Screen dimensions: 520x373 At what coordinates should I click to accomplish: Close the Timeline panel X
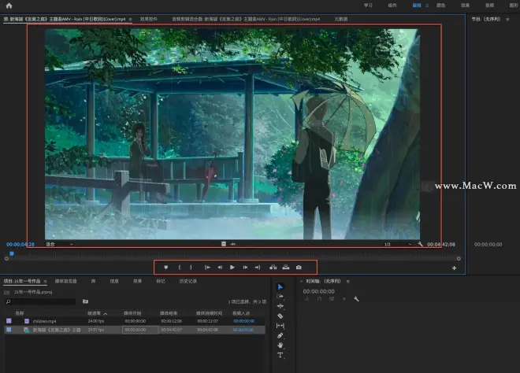click(301, 282)
